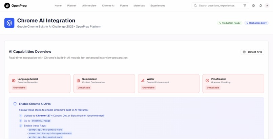Image resolution: width=273 pixels, height=139 pixels.
Task: Open the Experiences nav item
Action: click(158, 5)
